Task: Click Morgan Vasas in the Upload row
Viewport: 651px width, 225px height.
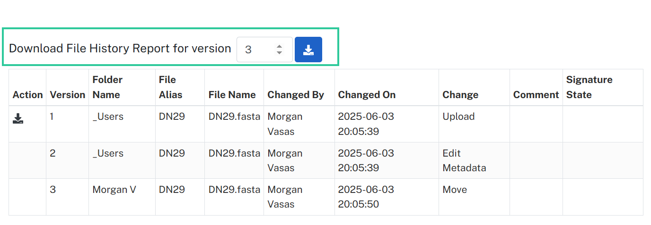Action: (285, 124)
